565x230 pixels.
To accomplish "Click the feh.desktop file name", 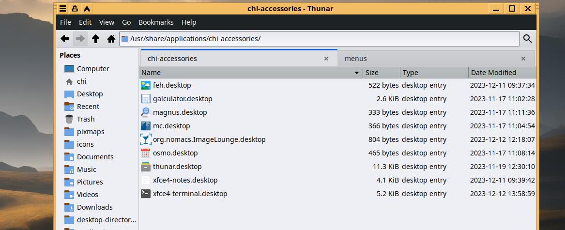I will [172, 85].
